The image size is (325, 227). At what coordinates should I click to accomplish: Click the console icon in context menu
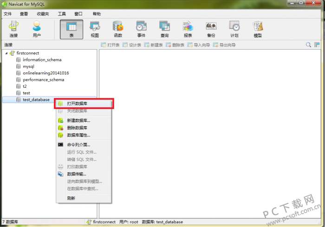point(60,145)
